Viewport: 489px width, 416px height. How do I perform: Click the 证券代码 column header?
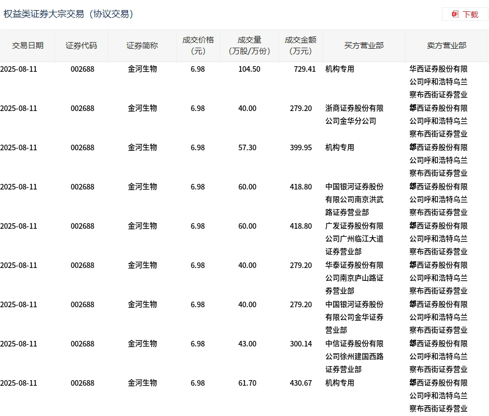(x=81, y=45)
